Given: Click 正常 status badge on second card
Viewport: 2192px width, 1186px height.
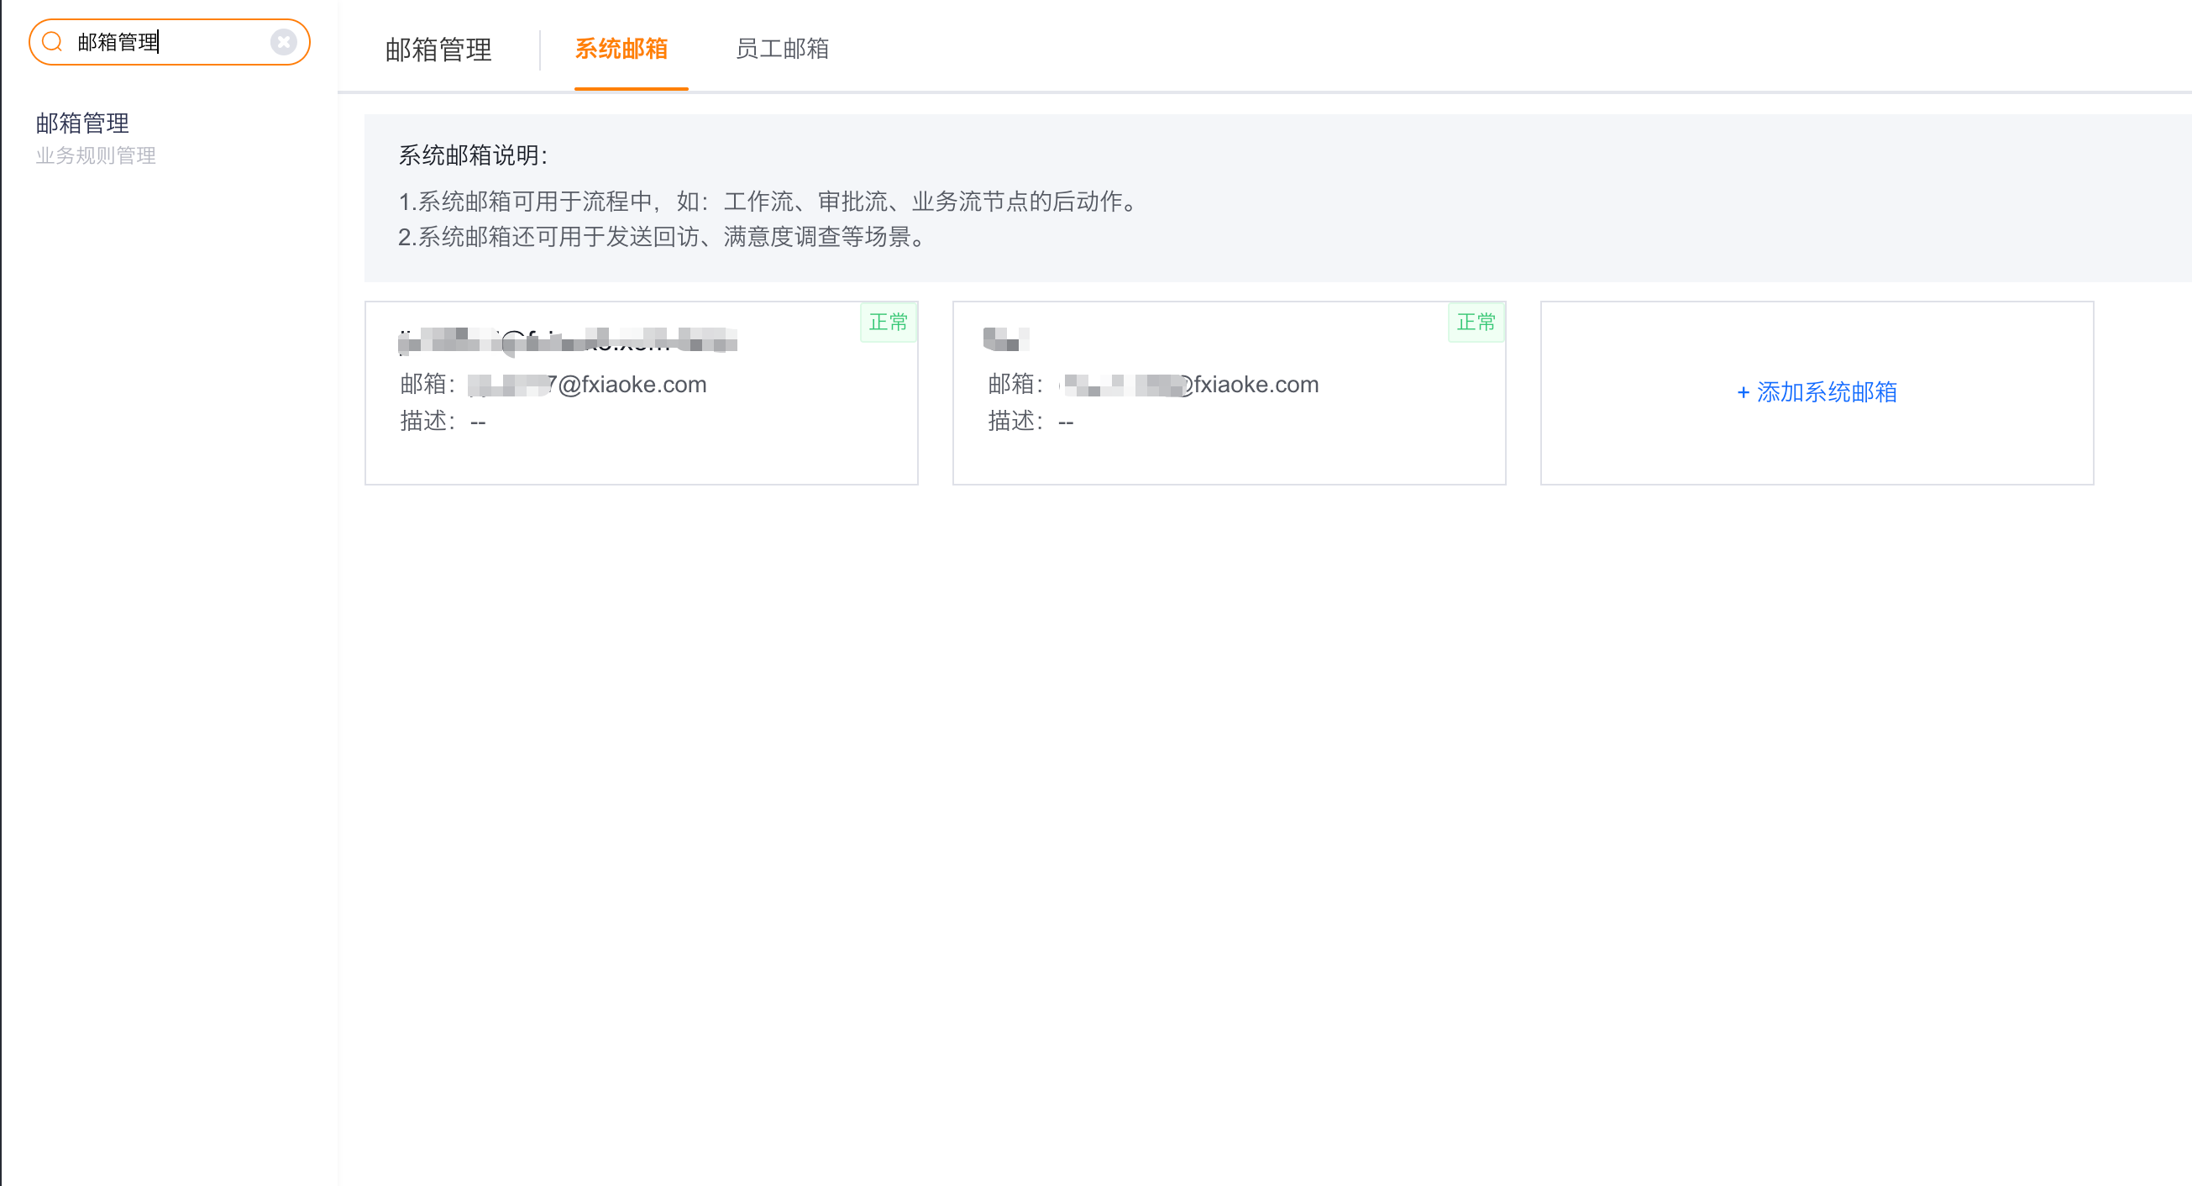Looking at the screenshot, I should (x=1476, y=323).
